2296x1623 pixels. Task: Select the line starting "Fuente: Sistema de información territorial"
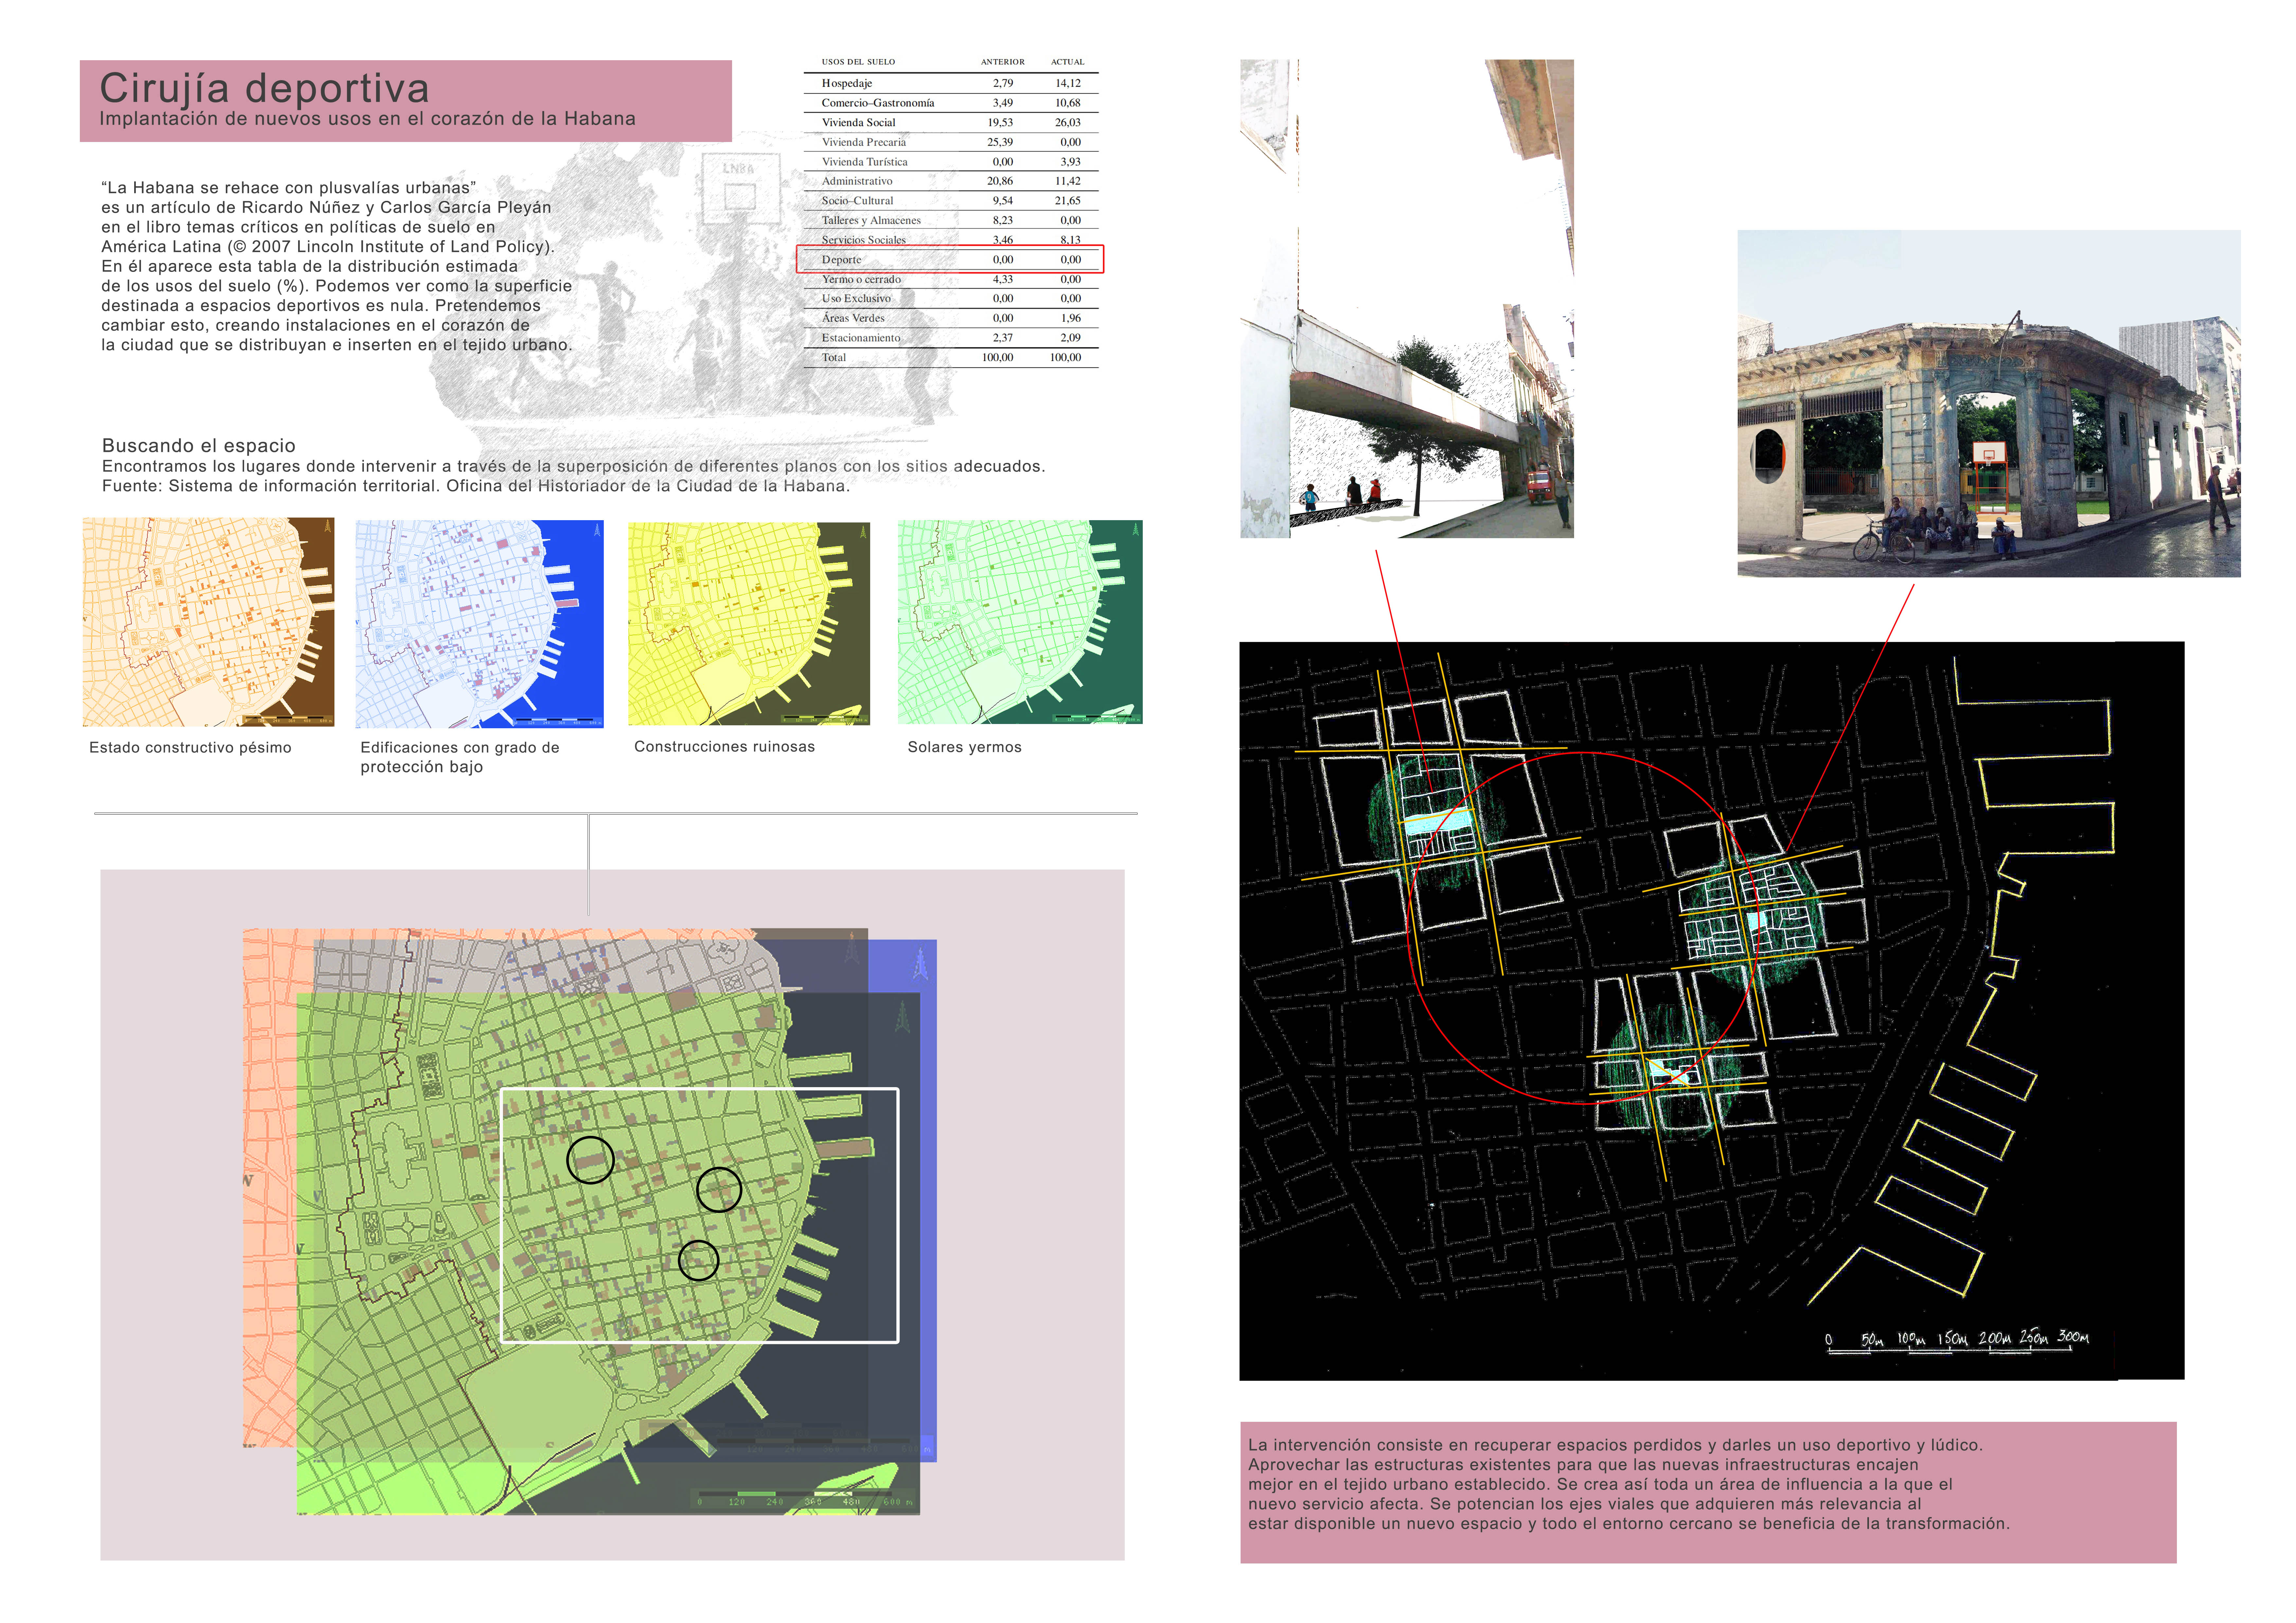476,486
